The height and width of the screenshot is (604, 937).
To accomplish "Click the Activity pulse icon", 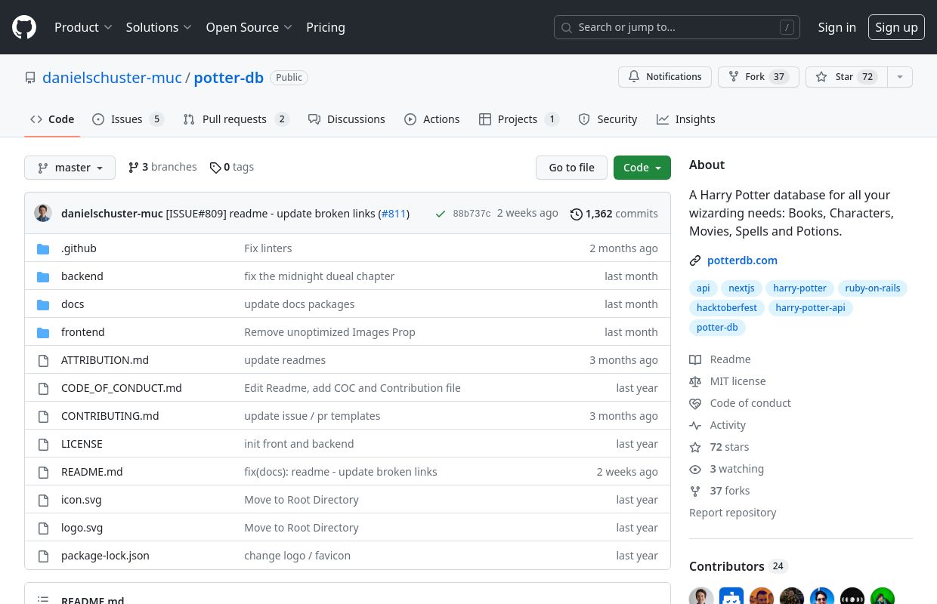I will pos(695,425).
